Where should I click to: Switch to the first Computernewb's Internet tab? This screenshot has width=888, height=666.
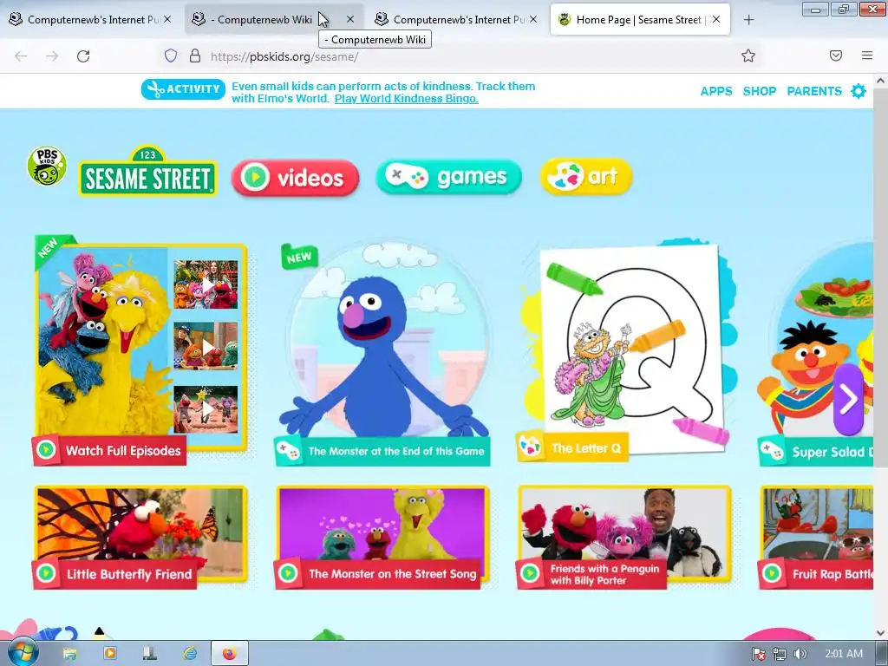point(90,19)
